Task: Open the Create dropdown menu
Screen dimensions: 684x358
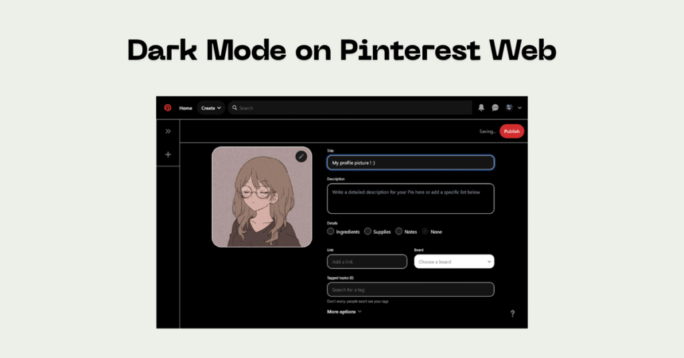Action: (211, 108)
